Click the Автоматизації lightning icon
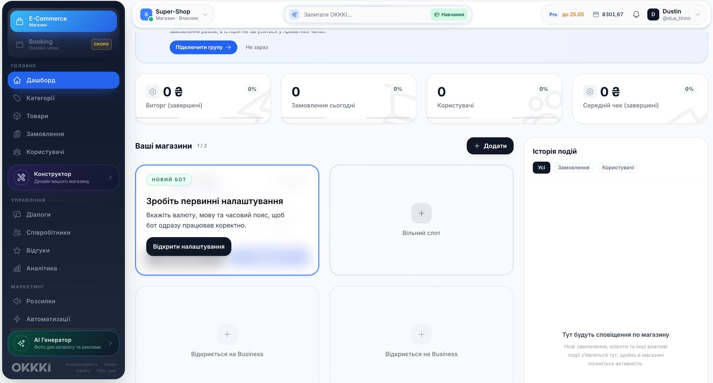Viewport: 713px width, 383px height. pyautogui.click(x=17, y=319)
